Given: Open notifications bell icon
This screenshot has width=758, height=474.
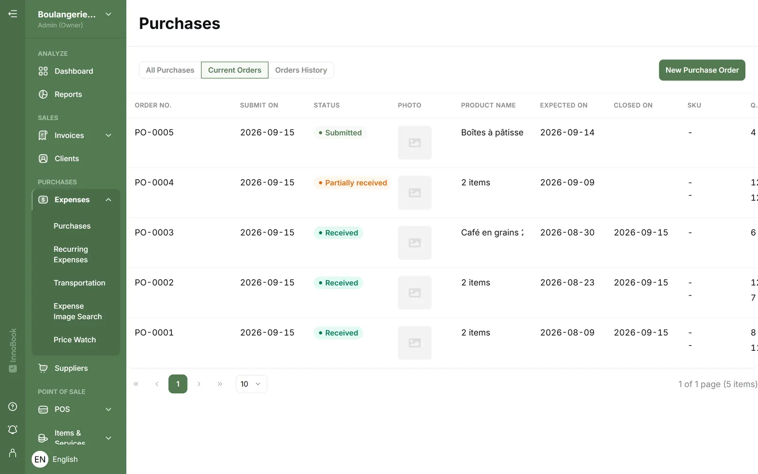Looking at the screenshot, I should [13, 429].
